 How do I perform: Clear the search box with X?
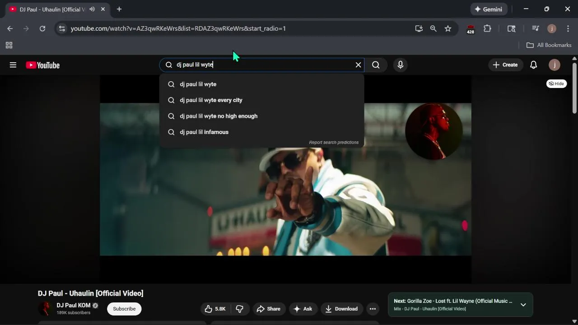(x=358, y=65)
